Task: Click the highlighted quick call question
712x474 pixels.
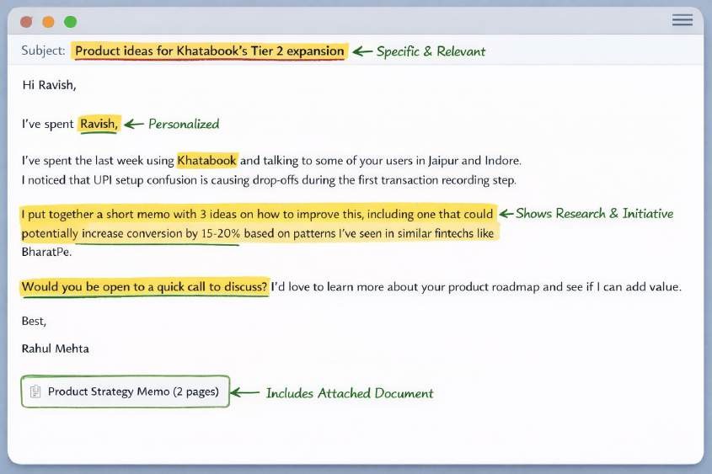Action: click(x=144, y=287)
